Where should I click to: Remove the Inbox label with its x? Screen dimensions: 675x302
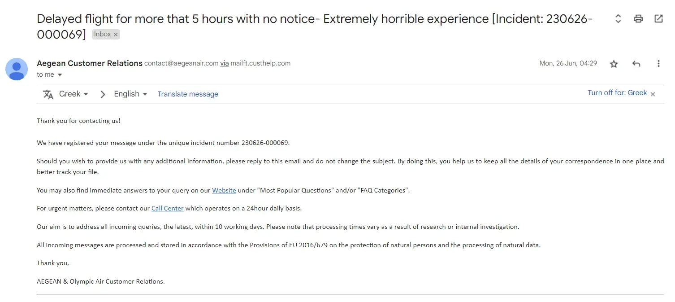(116, 35)
